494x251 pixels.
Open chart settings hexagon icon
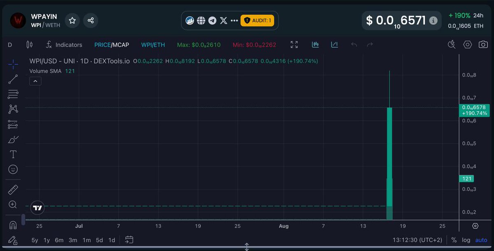[x=467, y=45]
